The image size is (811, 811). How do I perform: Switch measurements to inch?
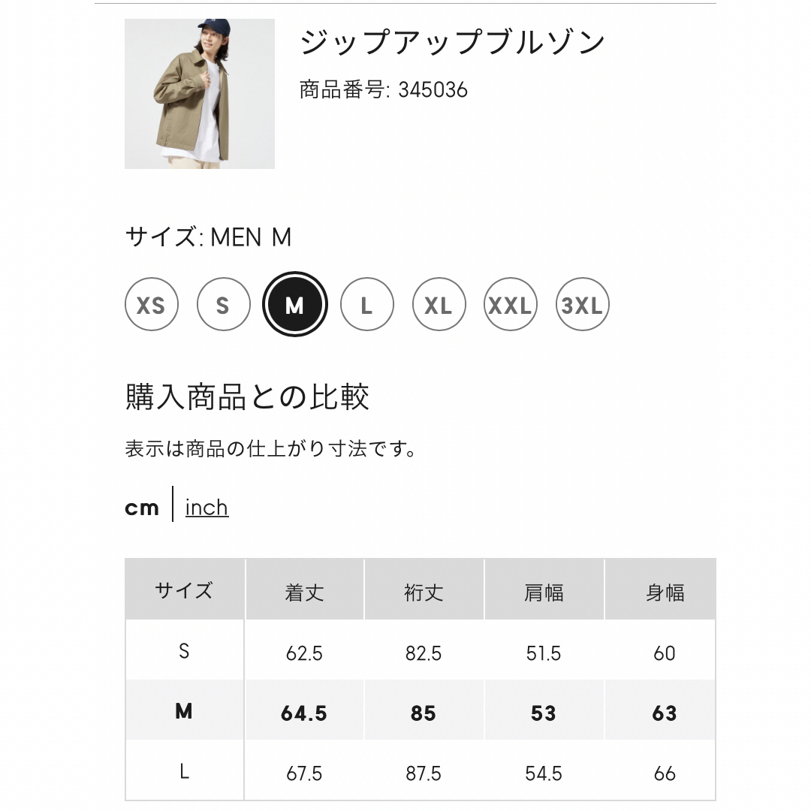pos(207,508)
